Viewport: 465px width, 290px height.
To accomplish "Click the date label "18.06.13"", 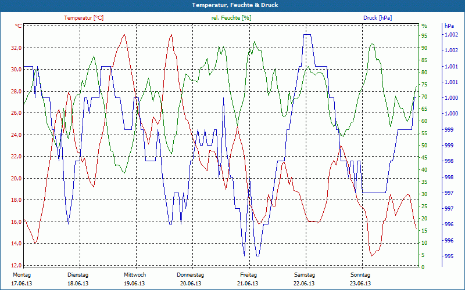I will [x=78, y=284].
